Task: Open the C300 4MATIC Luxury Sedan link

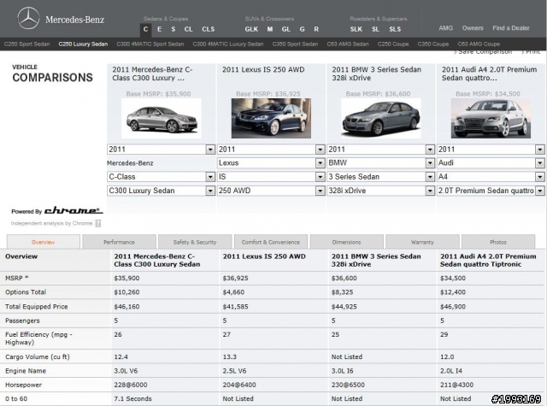Action: click(228, 44)
